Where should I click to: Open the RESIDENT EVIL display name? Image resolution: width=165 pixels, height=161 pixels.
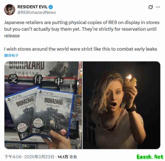click(32, 7)
